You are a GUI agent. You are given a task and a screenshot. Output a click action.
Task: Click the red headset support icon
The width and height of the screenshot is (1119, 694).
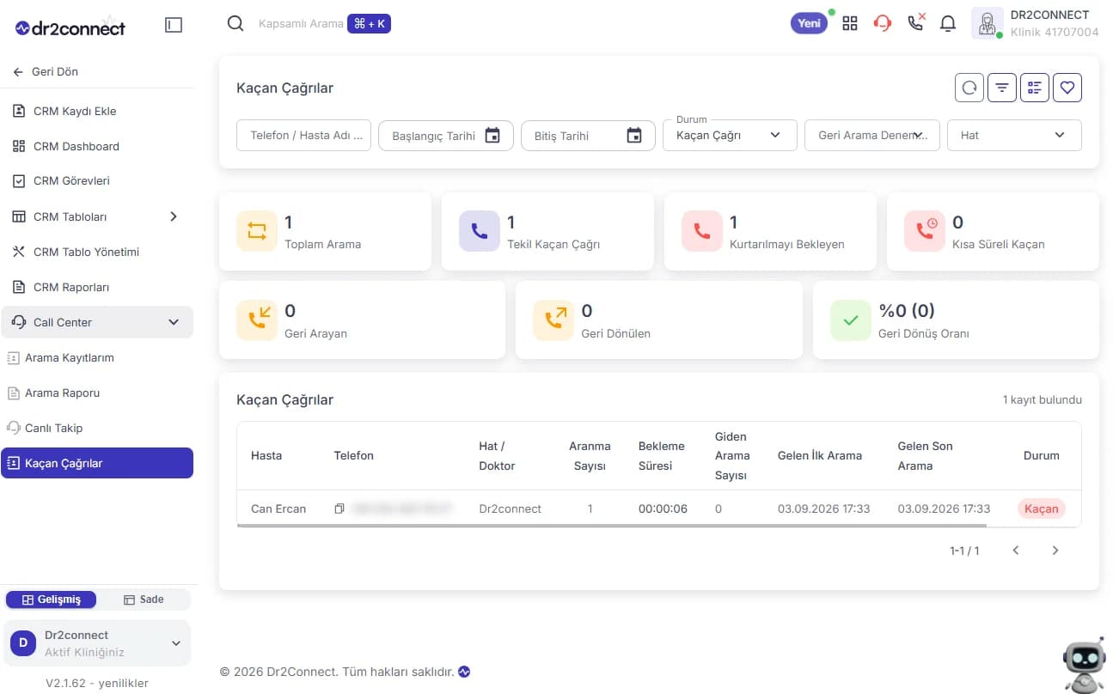click(x=882, y=23)
